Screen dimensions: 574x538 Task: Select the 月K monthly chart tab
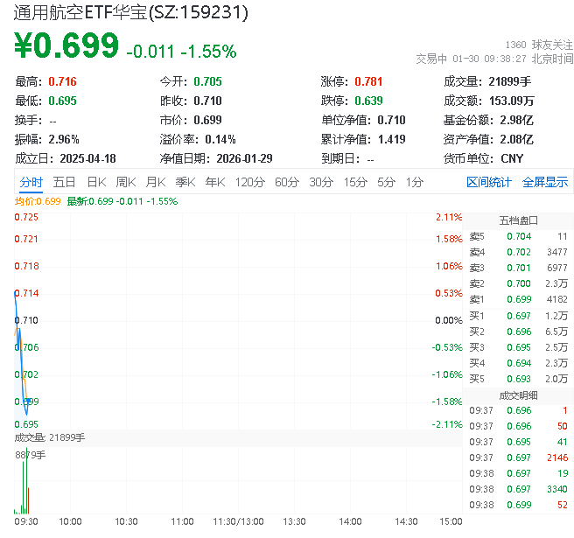[x=156, y=182]
